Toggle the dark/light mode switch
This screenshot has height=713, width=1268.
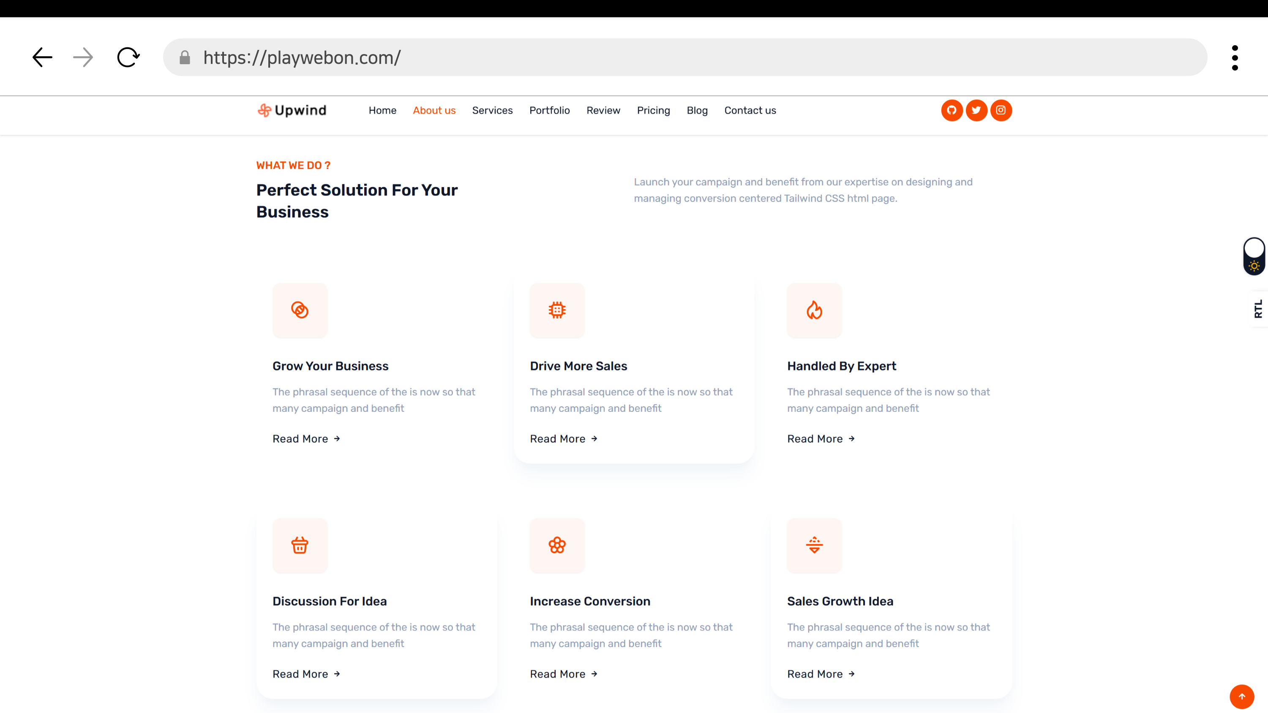coord(1254,256)
